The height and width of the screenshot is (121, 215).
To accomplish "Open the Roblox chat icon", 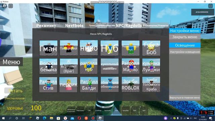I will tap(11, 6).
